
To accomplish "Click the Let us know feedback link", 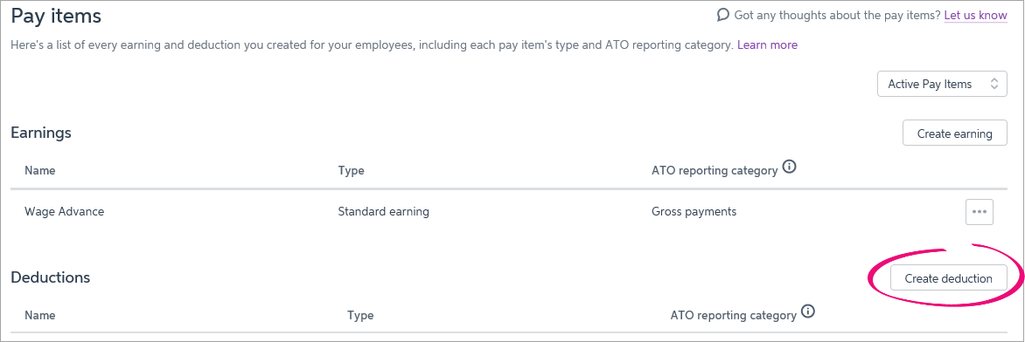I will (x=975, y=15).
